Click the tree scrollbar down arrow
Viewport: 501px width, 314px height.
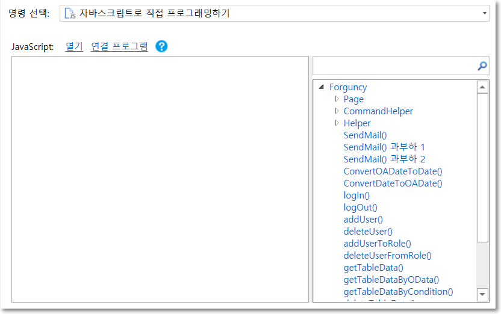point(482,294)
